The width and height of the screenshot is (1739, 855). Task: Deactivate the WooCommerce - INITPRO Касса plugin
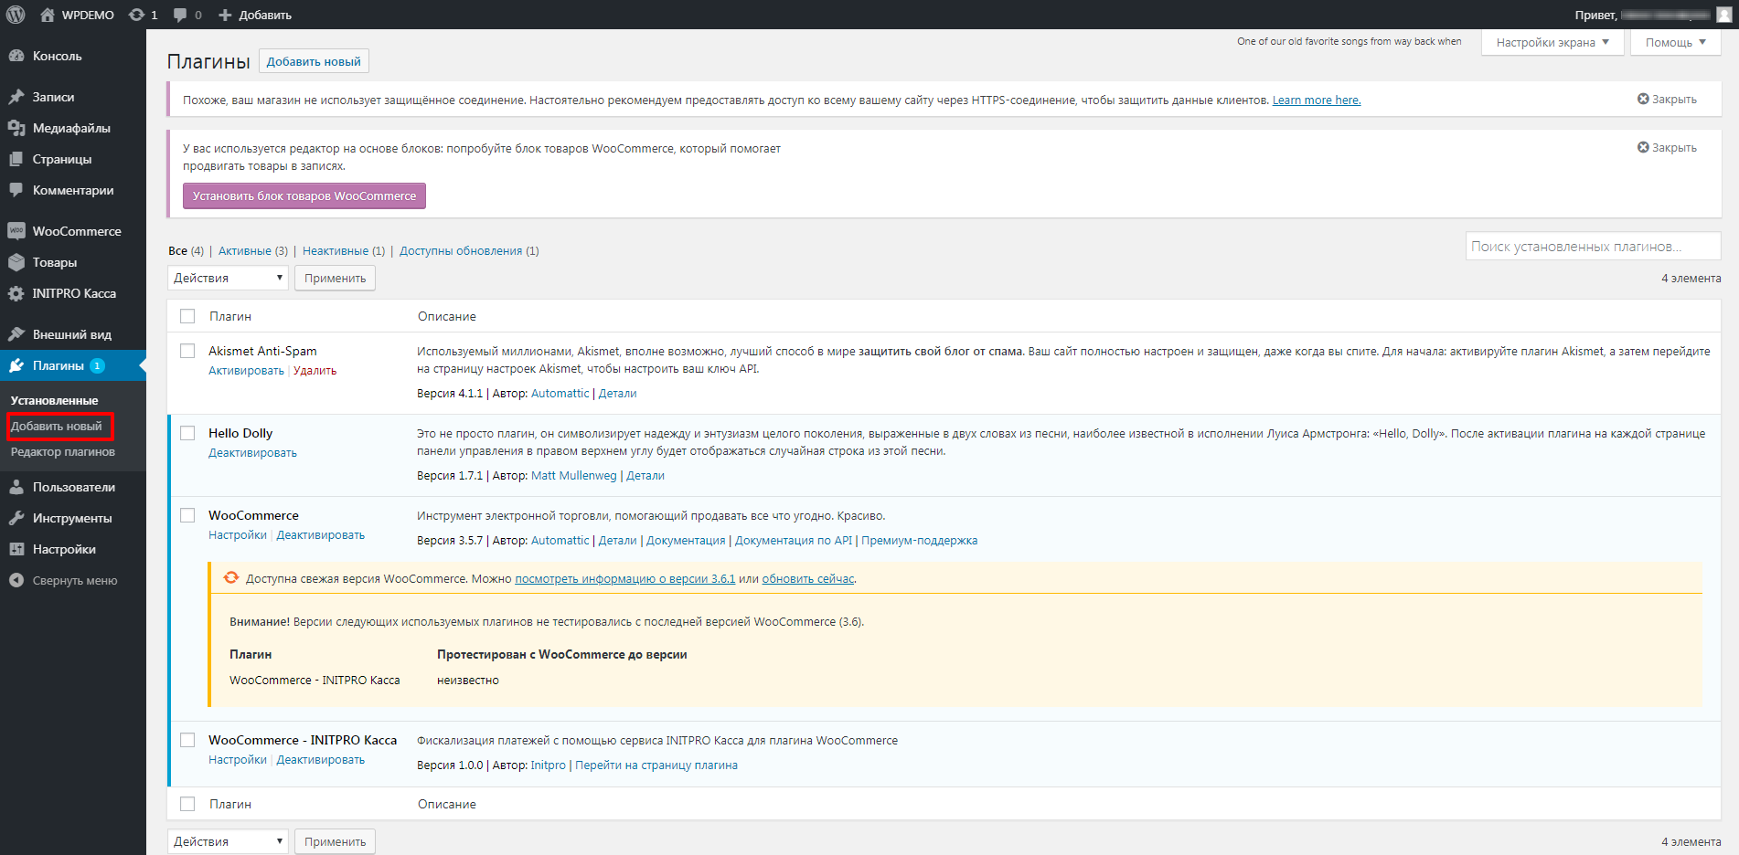tap(320, 760)
